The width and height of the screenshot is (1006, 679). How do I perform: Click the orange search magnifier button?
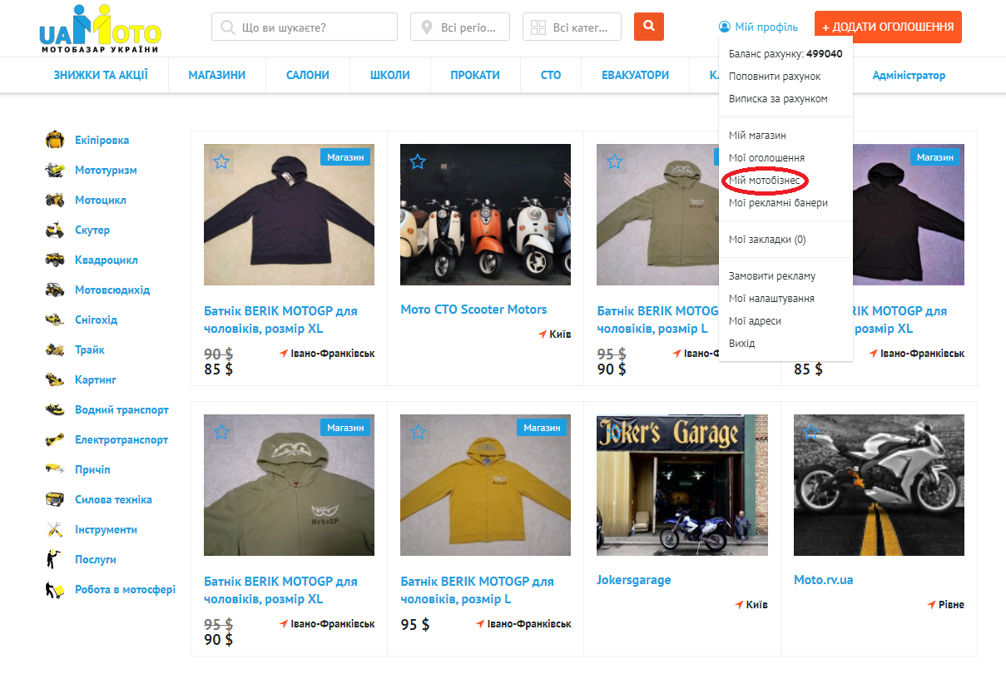(648, 27)
